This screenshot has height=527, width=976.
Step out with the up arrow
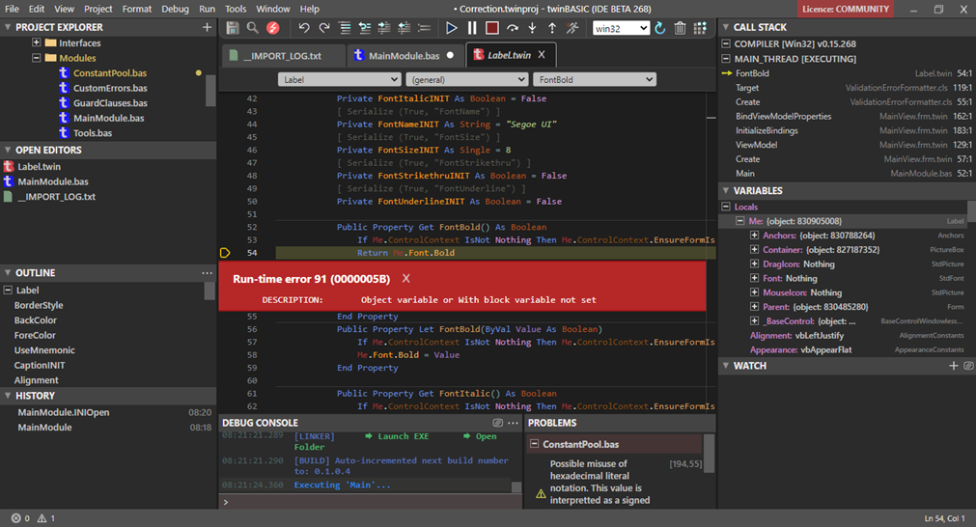[x=552, y=28]
